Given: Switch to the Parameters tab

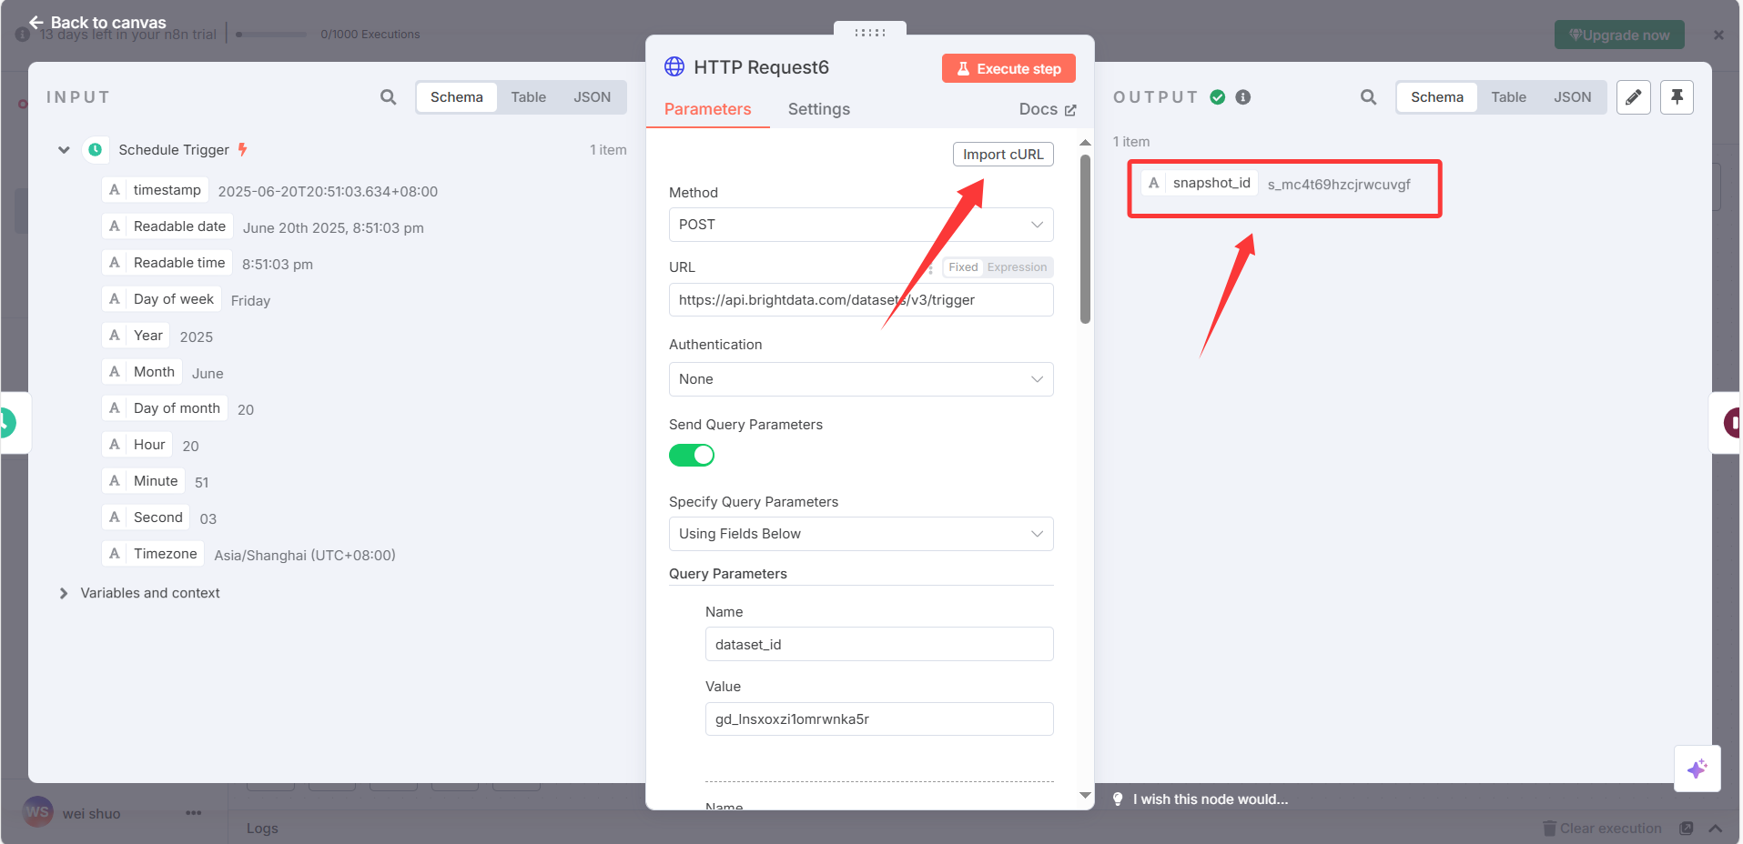Looking at the screenshot, I should [708, 109].
